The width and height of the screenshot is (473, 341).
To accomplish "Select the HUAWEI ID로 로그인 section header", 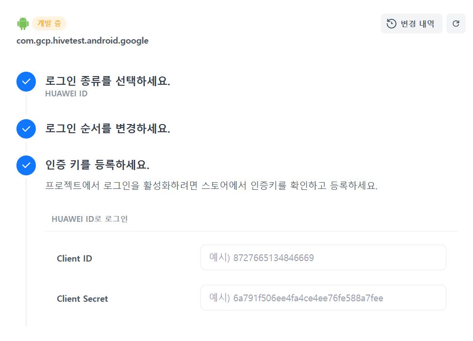I will pos(90,219).
